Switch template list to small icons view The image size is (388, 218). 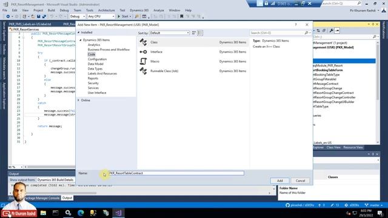[194, 33]
